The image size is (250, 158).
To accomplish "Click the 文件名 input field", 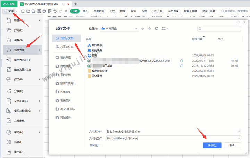I will point(174,132).
